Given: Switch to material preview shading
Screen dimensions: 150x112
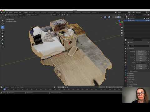Looking at the screenshot, I should click(x=119, y=17).
